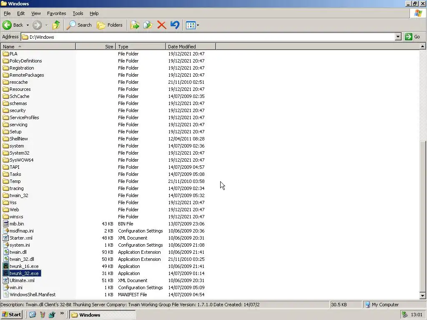
Task: Open the Back history dropdown arrow
Action: 28,25
